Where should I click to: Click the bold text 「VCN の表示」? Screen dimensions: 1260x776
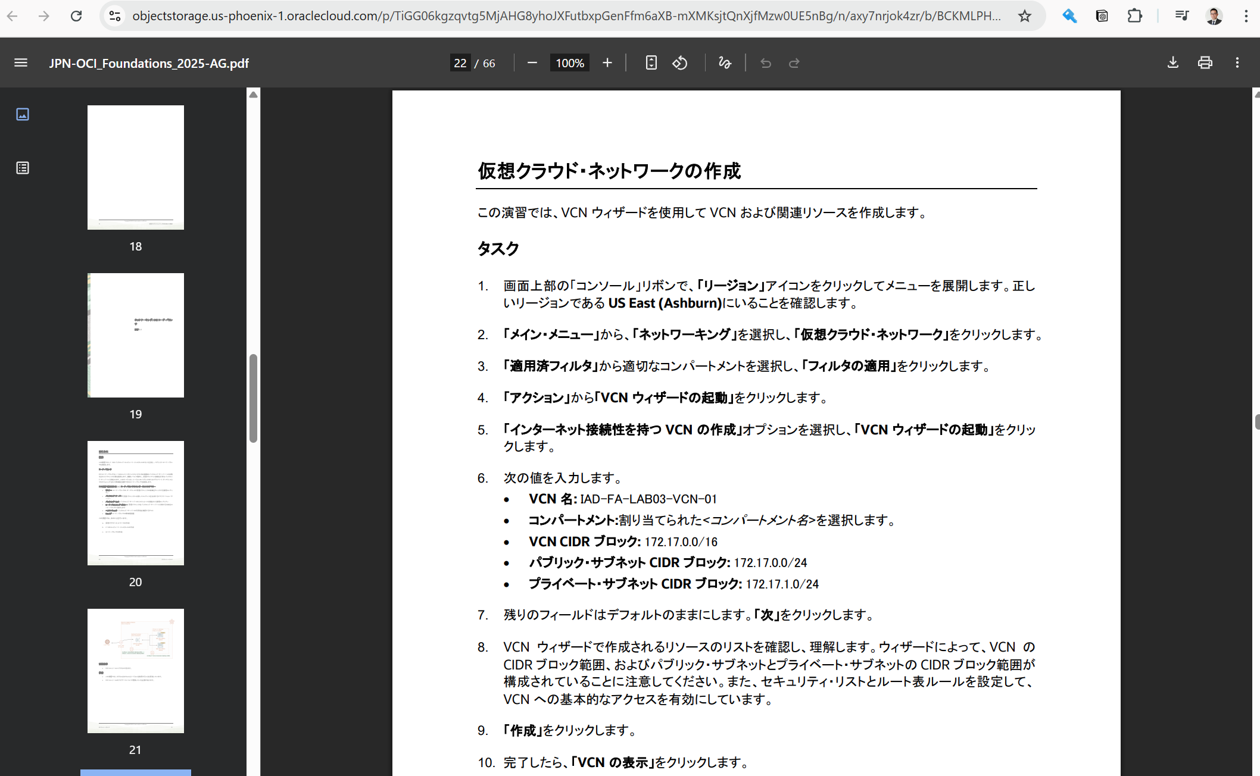613,762
